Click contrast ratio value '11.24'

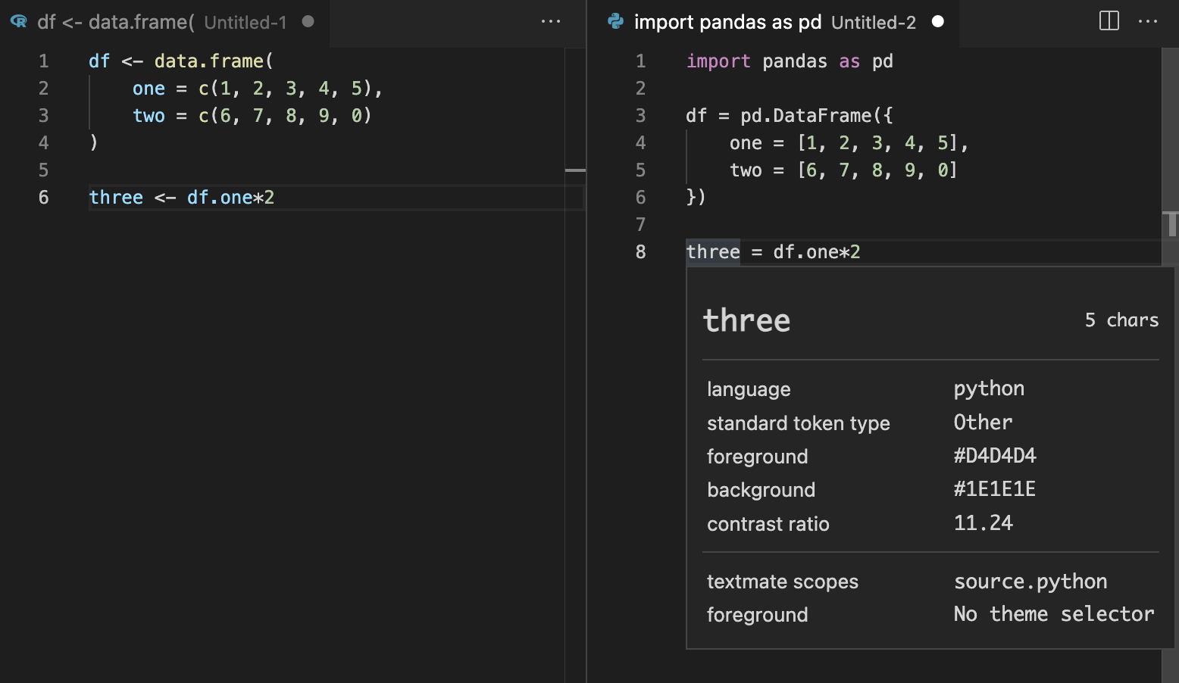point(983,523)
